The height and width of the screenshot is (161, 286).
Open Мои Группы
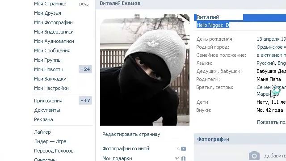tap(48, 60)
